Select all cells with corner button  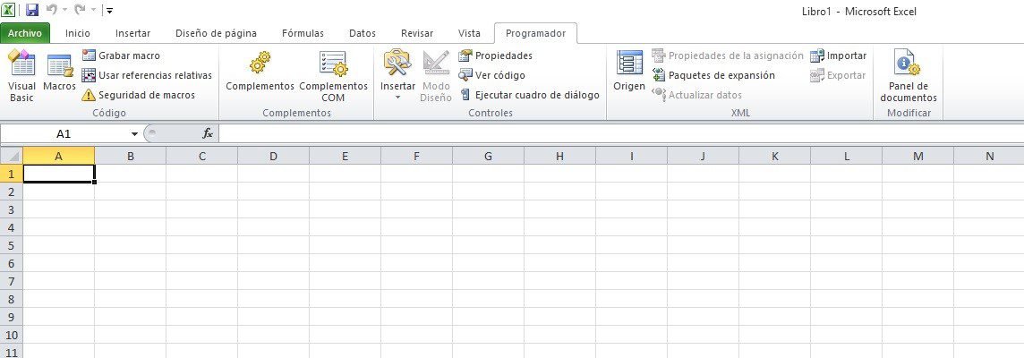click(x=11, y=156)
